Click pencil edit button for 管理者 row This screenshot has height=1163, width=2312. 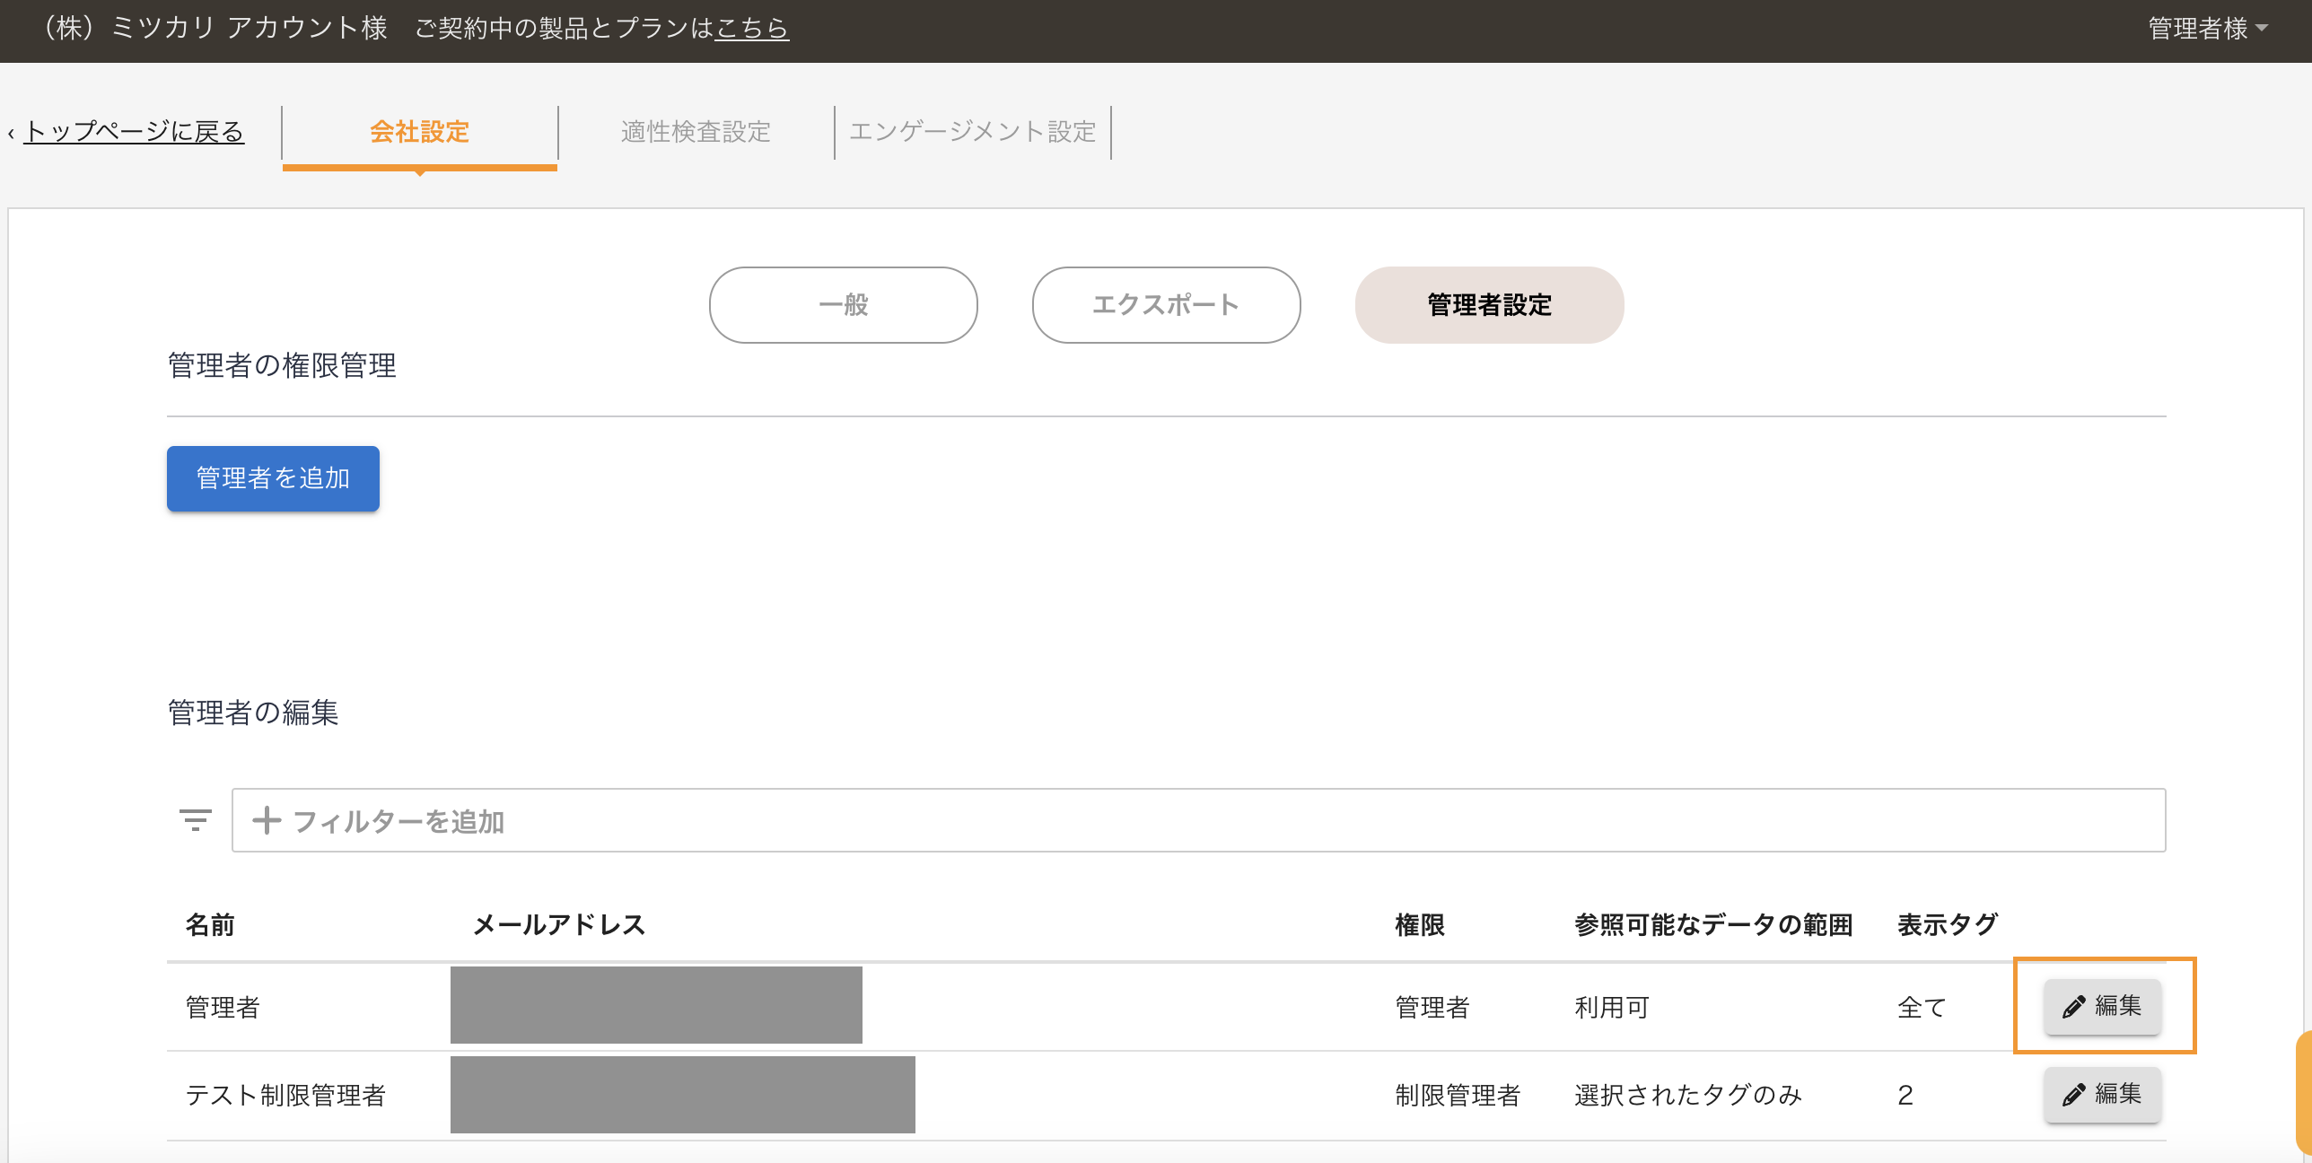tap(2101, 1006)
